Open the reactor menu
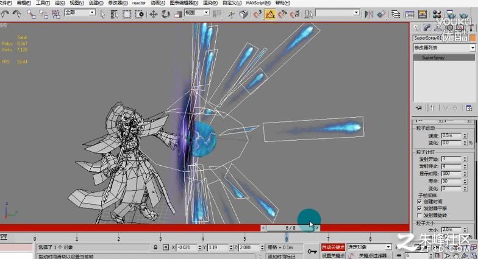Screen dimensions: 478x259 (x=139, y=2)
